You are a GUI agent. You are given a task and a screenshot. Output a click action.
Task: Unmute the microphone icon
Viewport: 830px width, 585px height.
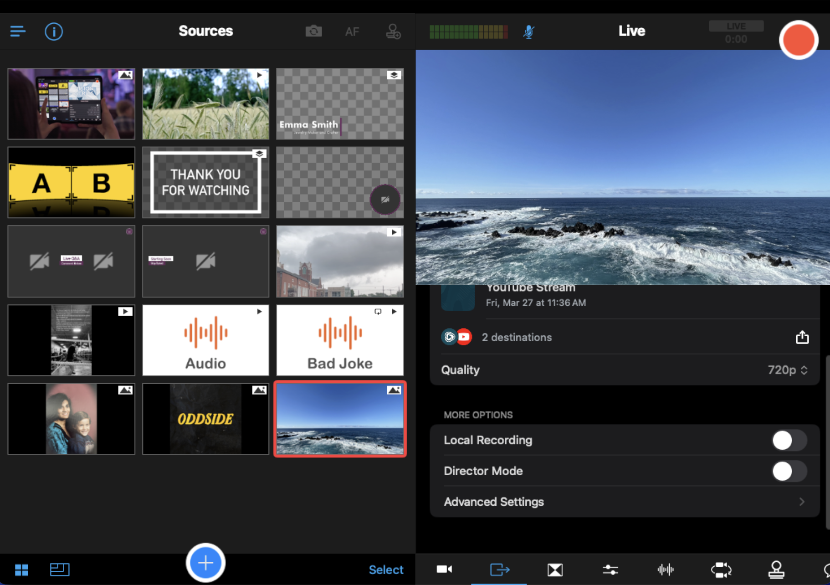coord(528,31)
